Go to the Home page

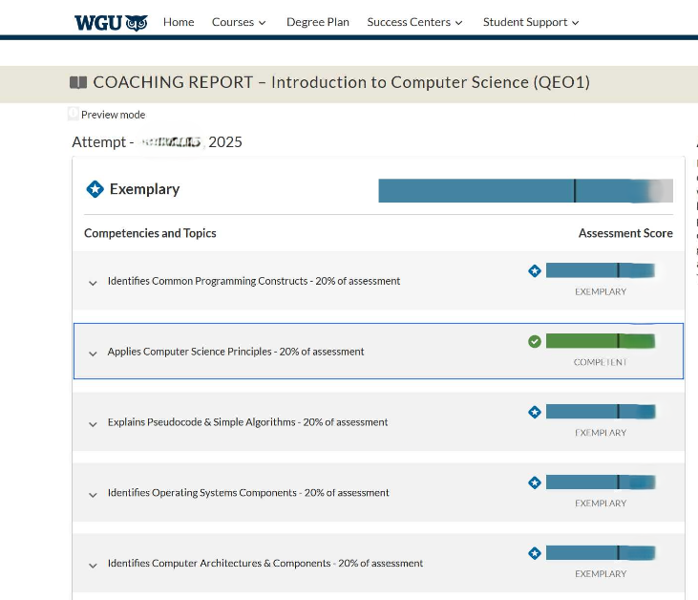[179, 22]
